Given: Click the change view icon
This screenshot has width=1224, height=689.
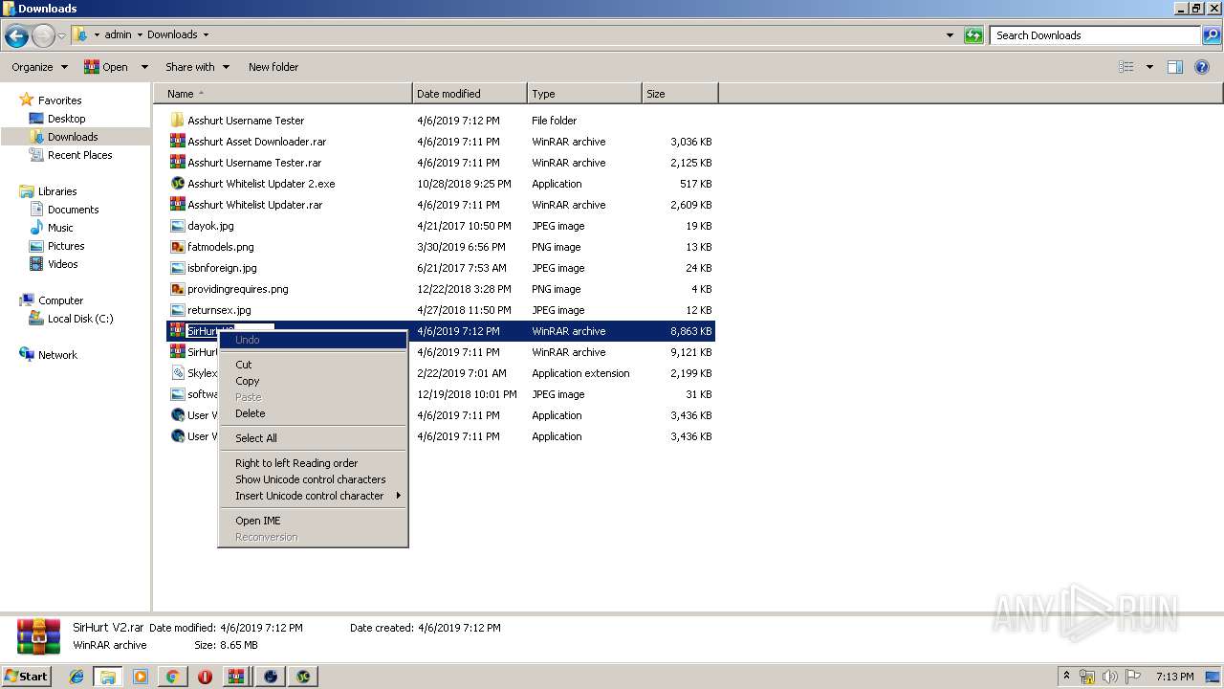Looking at the screenshot, I should coord(1126,67).
